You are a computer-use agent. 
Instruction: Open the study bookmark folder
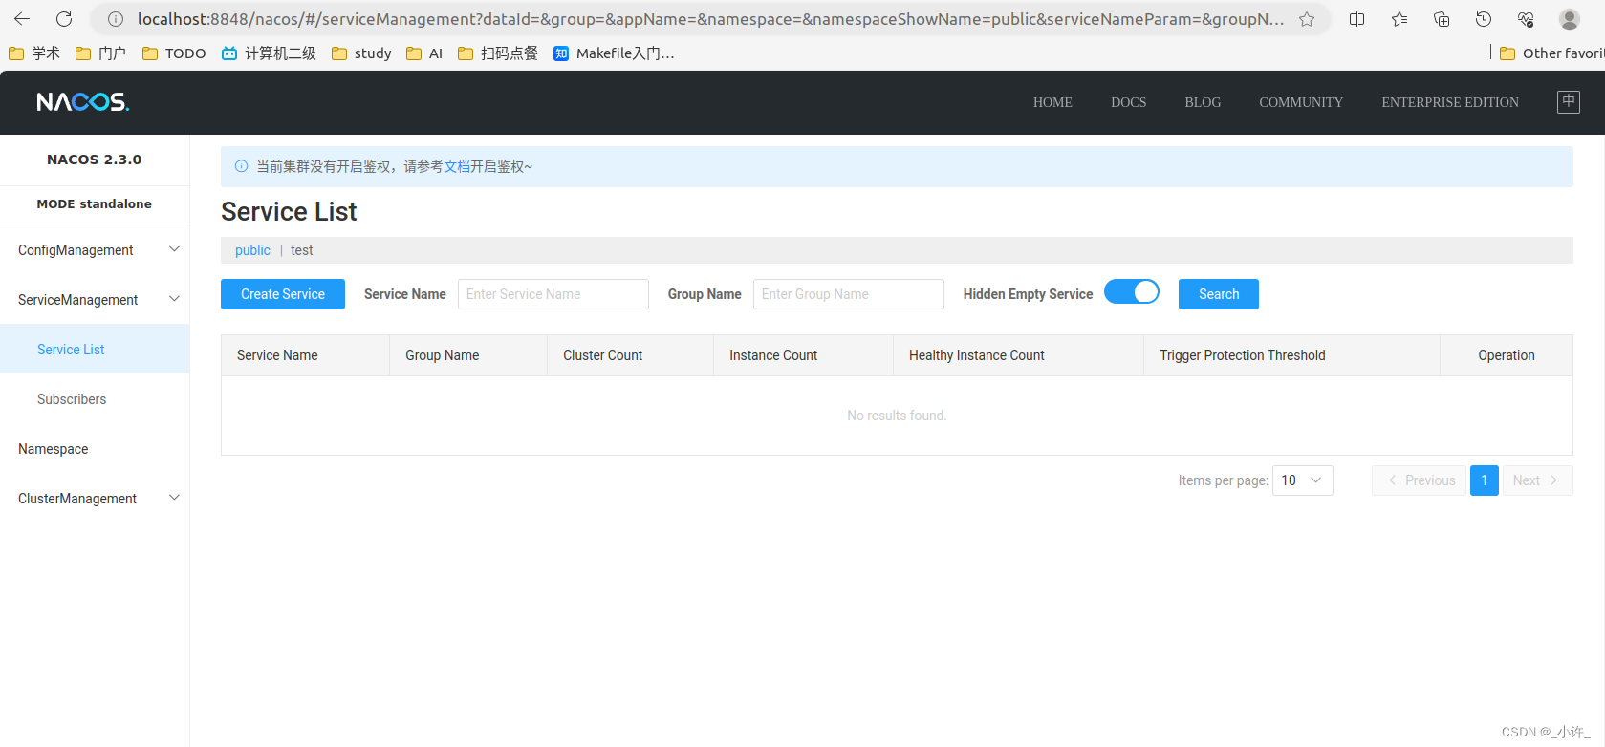[x=361, y=53]
